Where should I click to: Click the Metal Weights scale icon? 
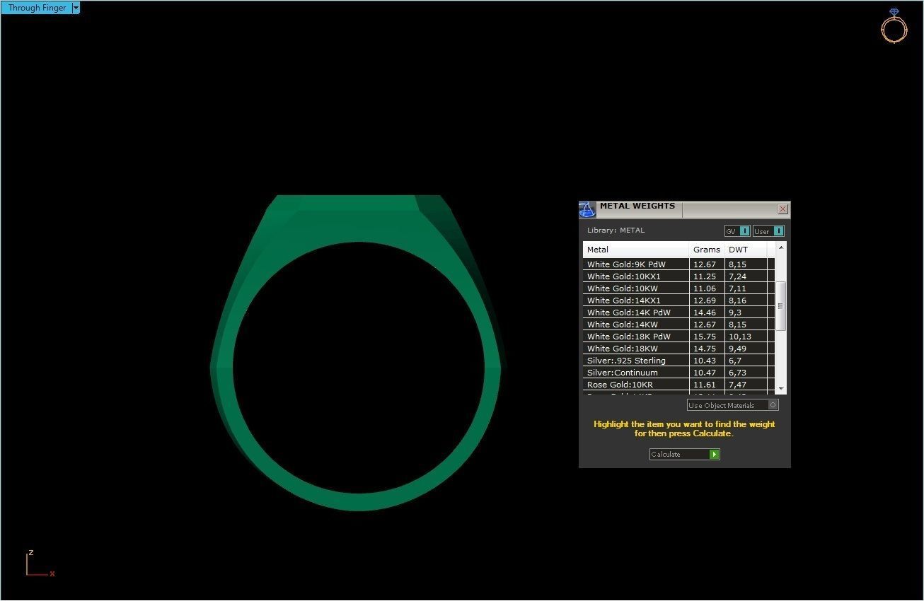[587, 210]
